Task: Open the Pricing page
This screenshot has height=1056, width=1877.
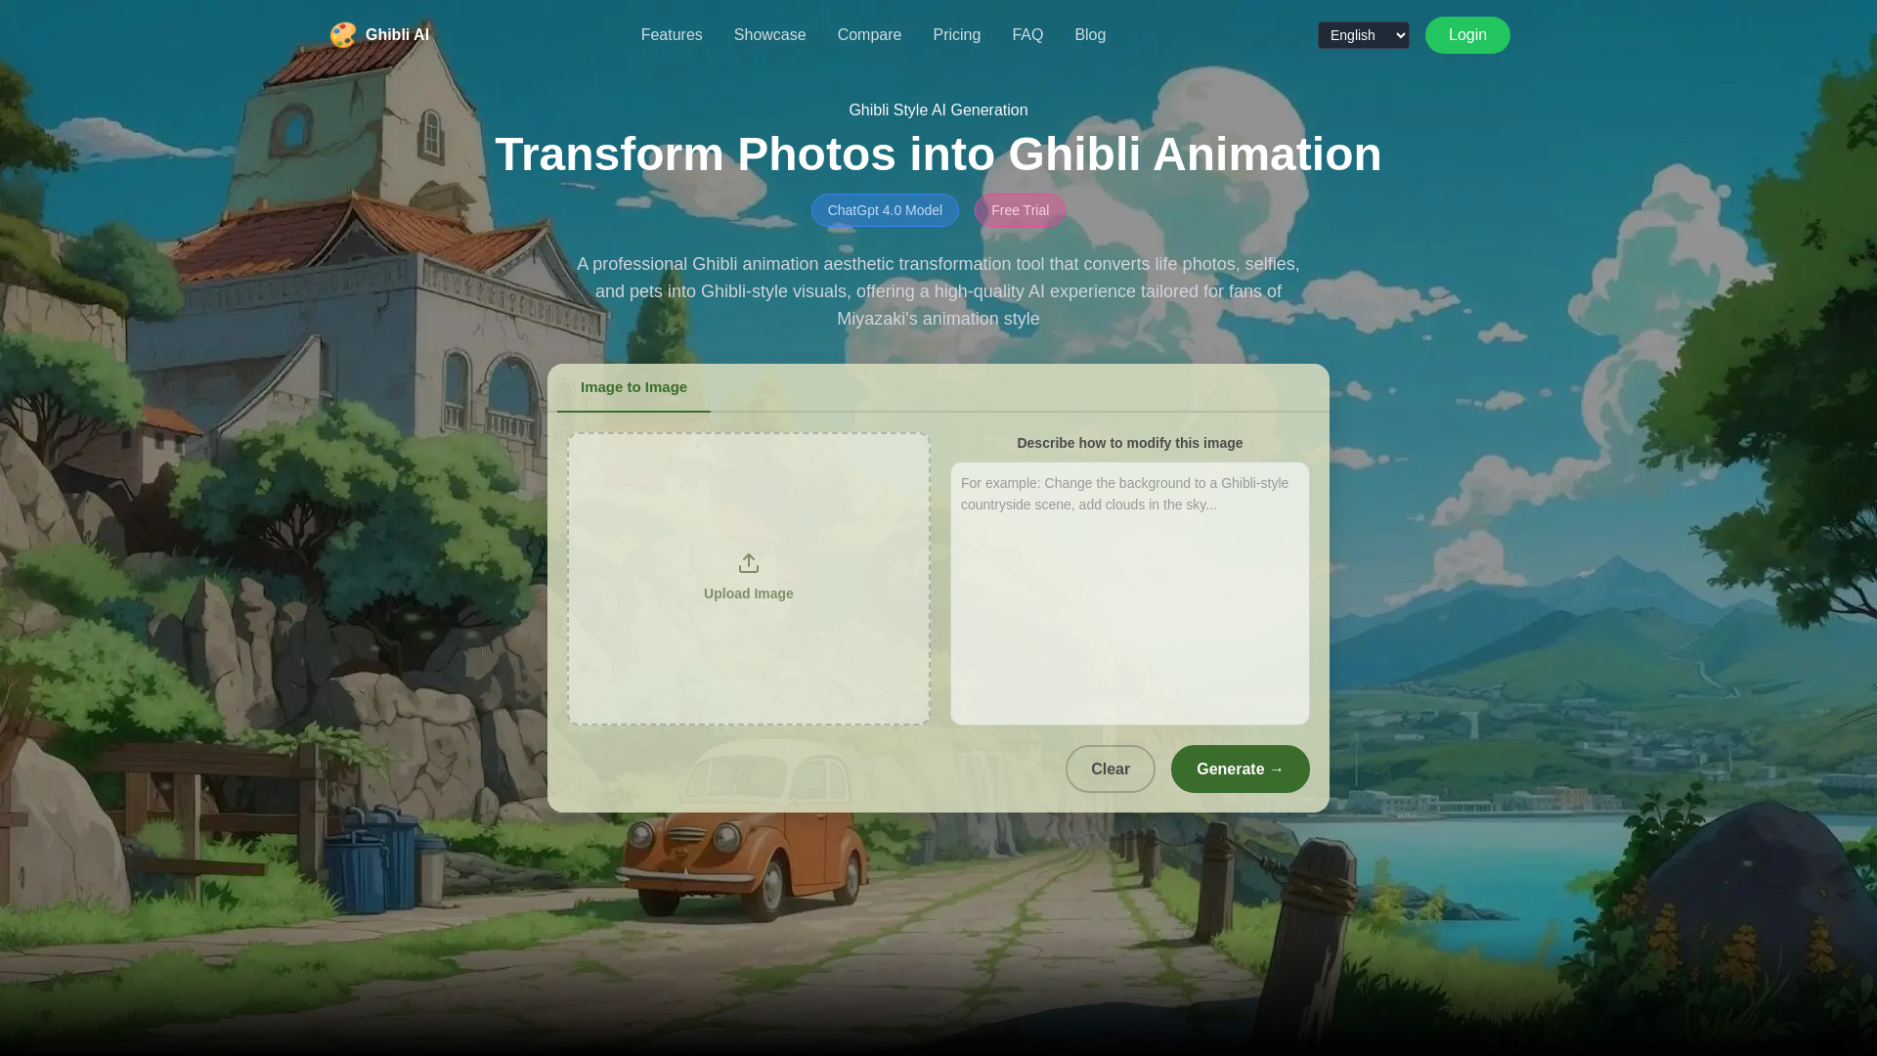Action: pos(956,34)
